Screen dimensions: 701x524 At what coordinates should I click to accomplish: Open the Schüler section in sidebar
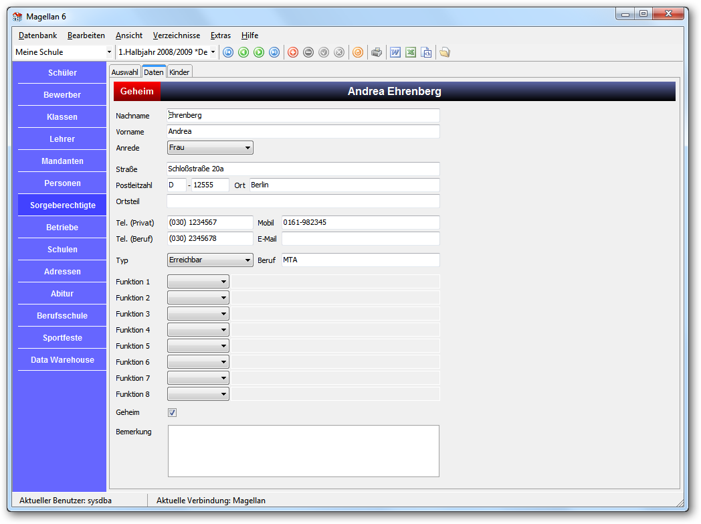[62, 73]
